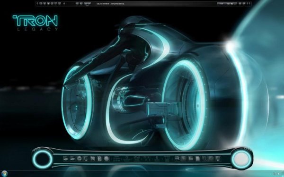This screenshot has height=177, width=284.
Task: Open the Windows Start orb
Action: tap(4, 174)
